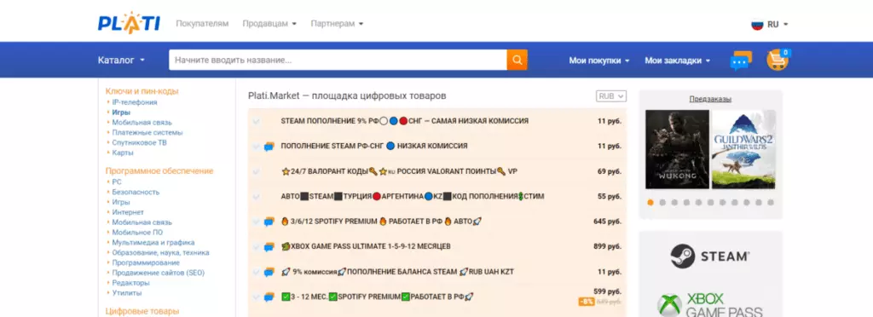Click the Steam logo banner
Viewport: 873px width, 317px height.
[x=710, y=256]
